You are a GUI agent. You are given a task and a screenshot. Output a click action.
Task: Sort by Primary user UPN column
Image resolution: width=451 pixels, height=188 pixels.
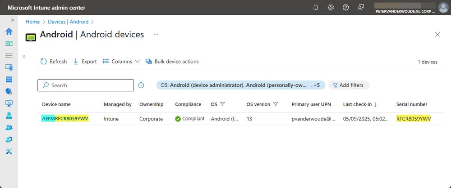coord(311,104)
